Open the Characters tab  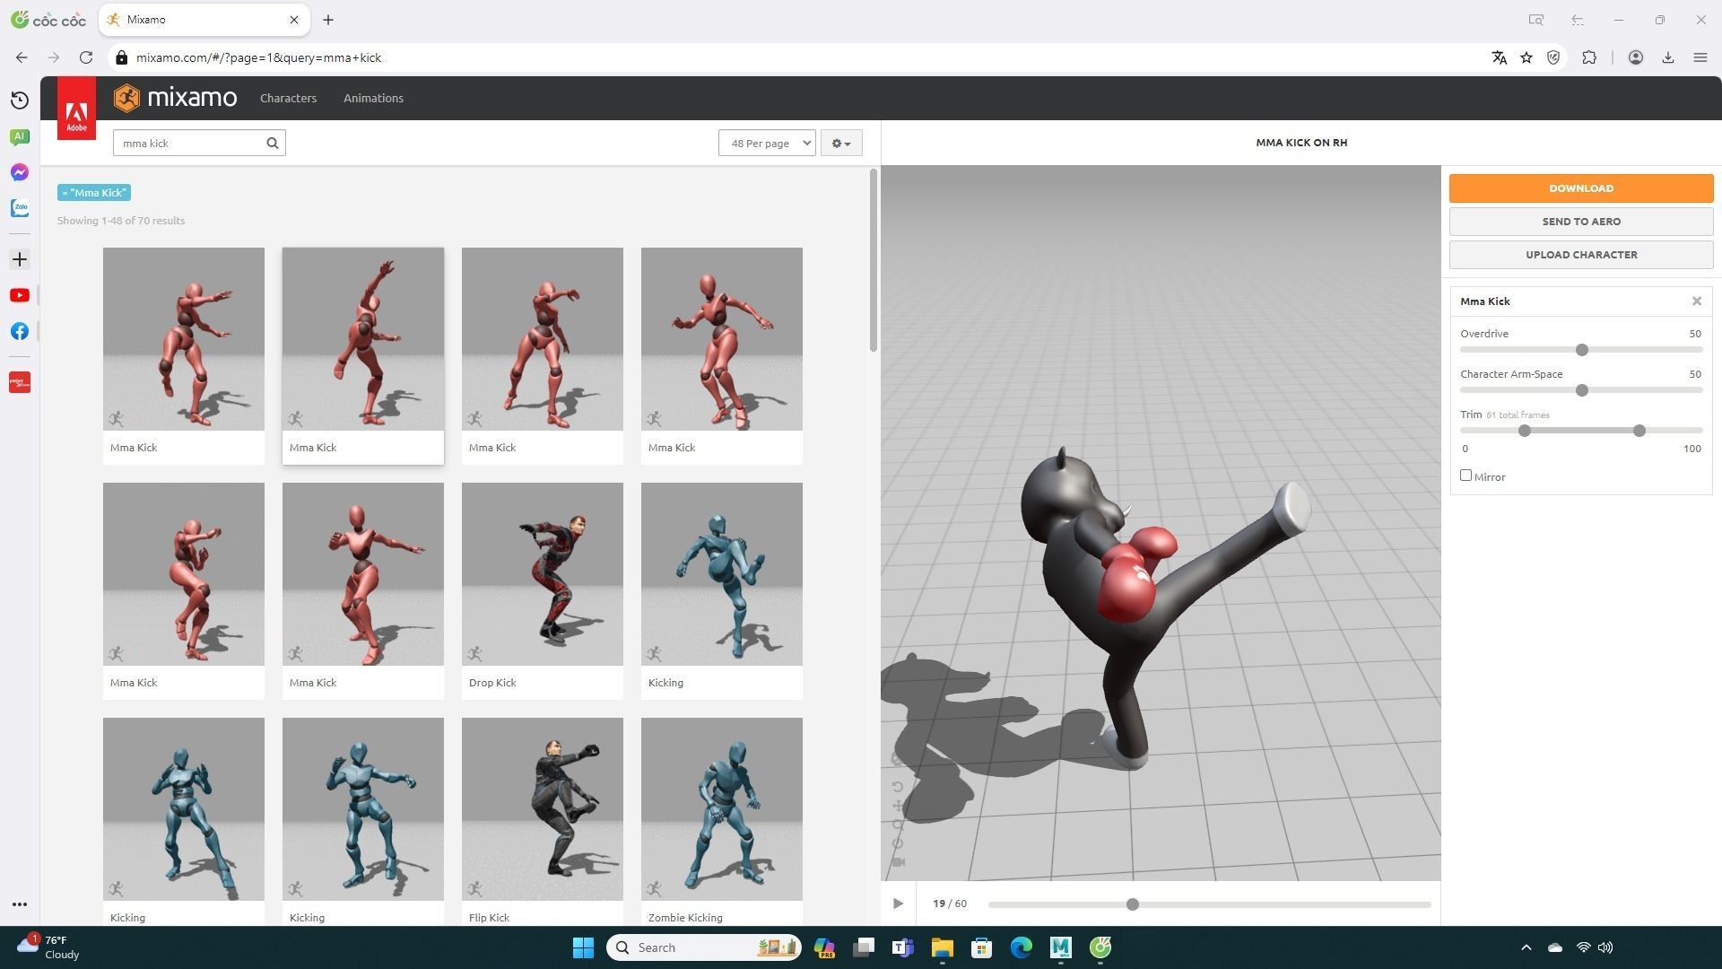tap(288, 98)
